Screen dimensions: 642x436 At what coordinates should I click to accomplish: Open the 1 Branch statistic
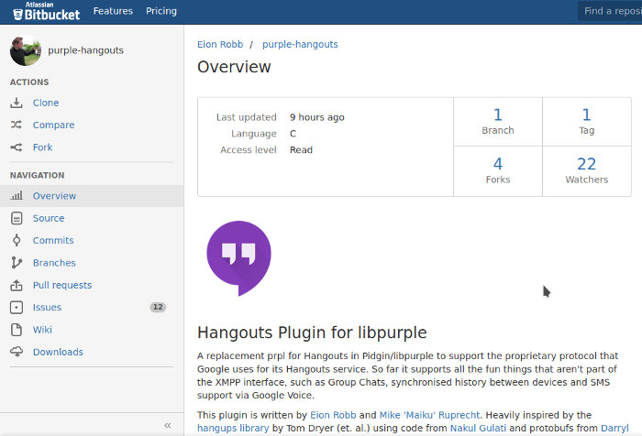(497, 122)
